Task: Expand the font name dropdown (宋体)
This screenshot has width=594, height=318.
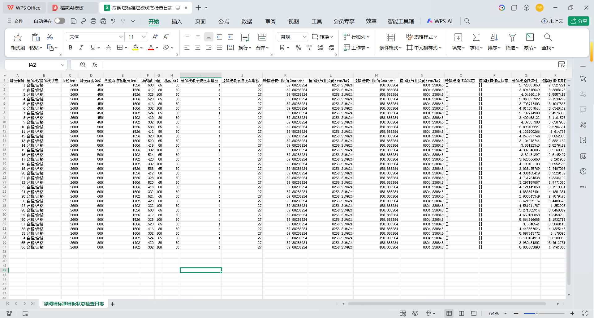Action: pyautogui.click(x=121, y=37)
